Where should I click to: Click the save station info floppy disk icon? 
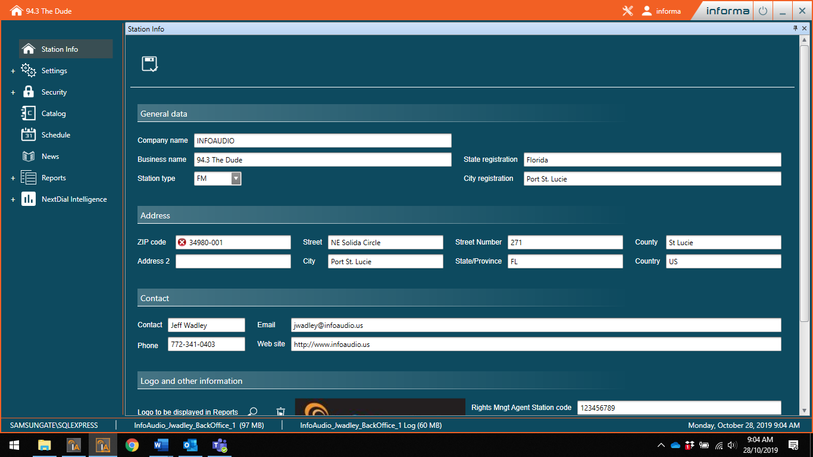pos(149,64)
